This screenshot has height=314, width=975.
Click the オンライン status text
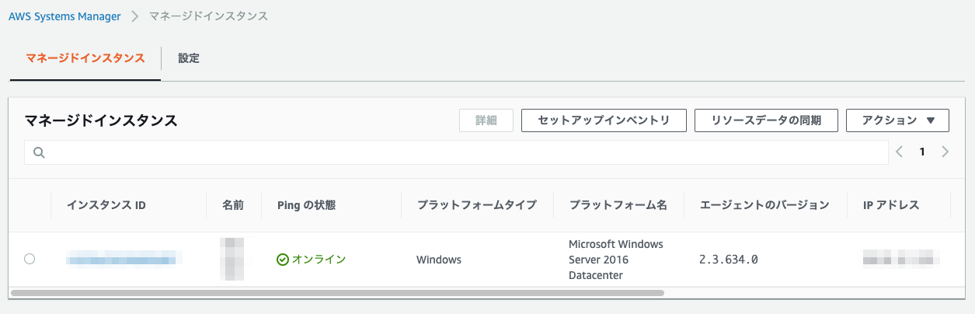[x=319, y=260]
